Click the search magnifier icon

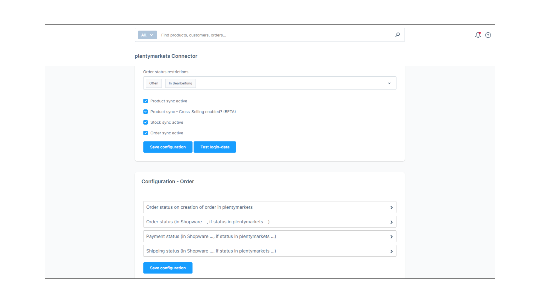pyautogui.click(x=397, y=35)
